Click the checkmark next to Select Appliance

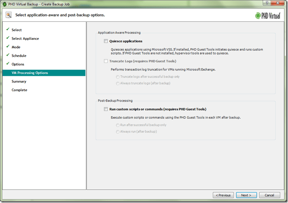point(8,38)
